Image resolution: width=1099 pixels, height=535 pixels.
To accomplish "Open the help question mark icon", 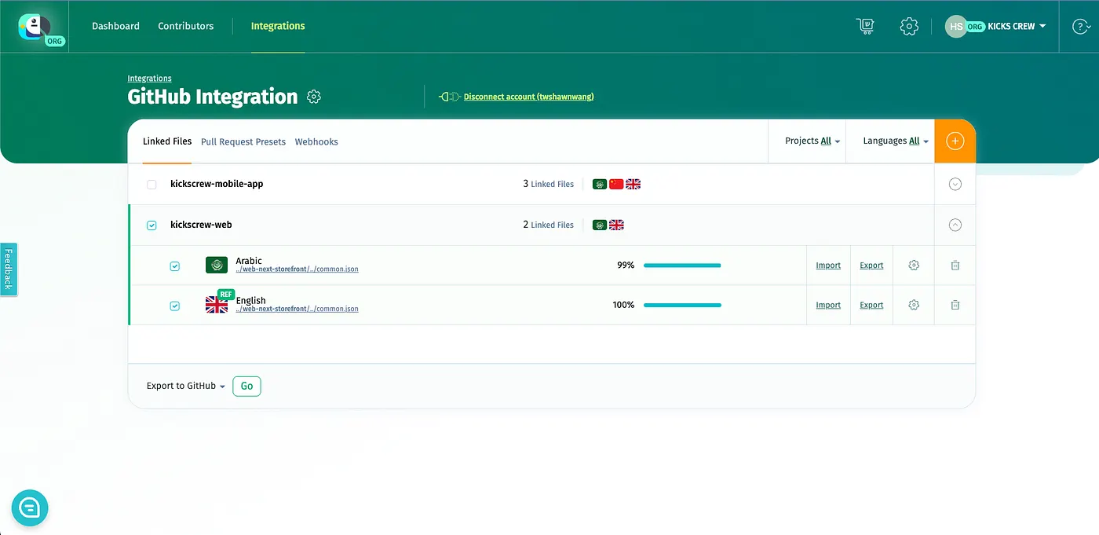I will click(1083, 26).
